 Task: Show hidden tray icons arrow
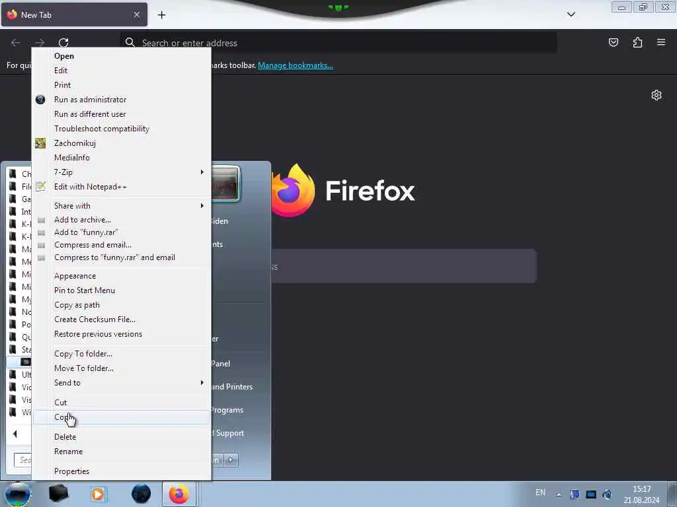click(x=559, y=494)
